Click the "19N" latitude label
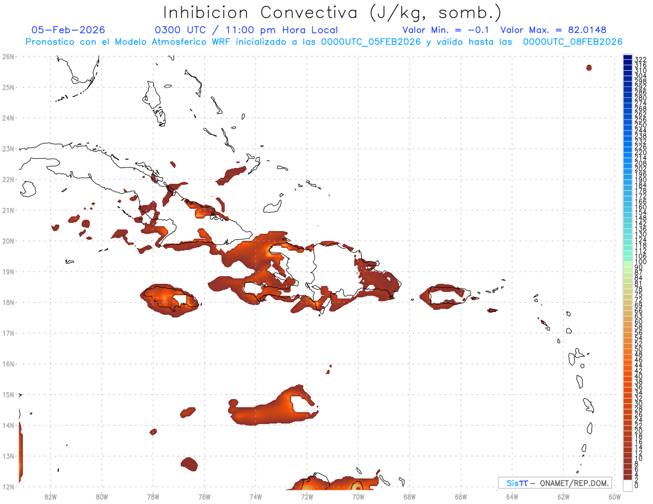The width and height of the screenshot is (653, 504). pyautogui.click(x=8, y=272)
